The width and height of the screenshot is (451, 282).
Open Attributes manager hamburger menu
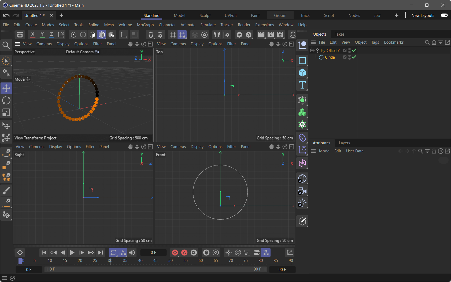(313, 151)
